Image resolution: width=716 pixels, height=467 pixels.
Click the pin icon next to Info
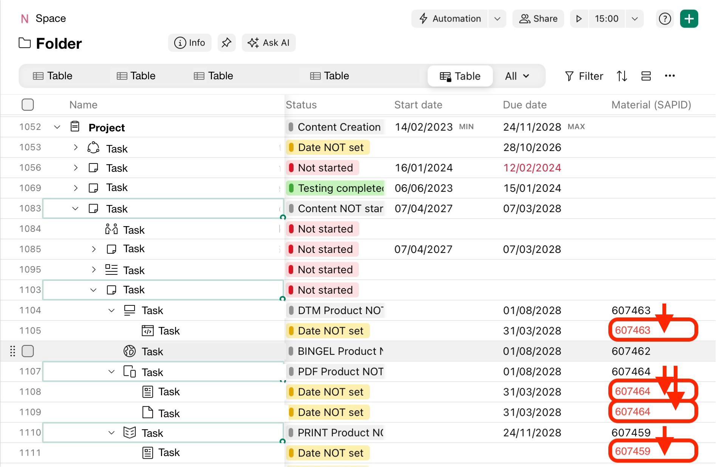(x=226, y=43)
